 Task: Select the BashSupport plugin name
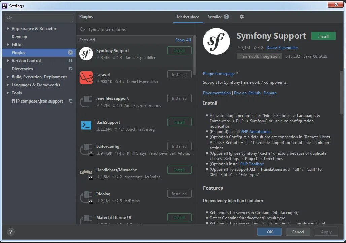point(108,122)
